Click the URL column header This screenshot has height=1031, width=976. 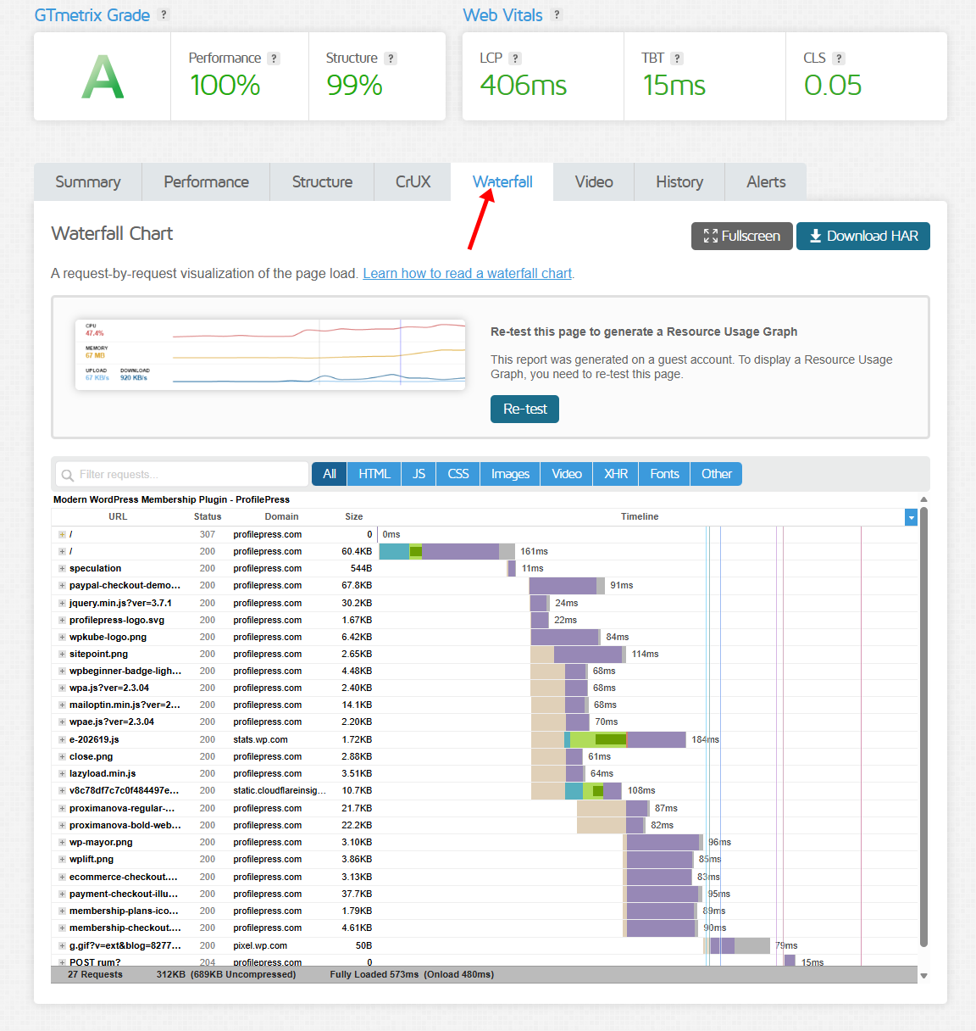coord(118,517)
